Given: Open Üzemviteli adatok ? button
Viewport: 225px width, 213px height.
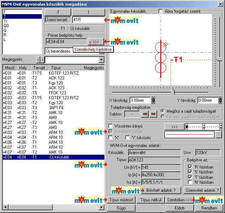Looking at the screenshot, I should tap(202, 190).
